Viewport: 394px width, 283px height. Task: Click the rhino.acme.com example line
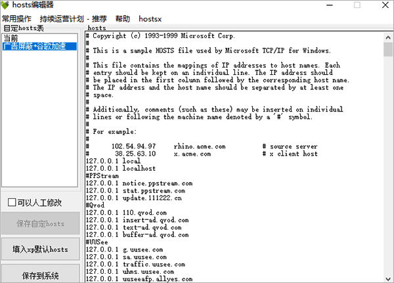pyautogui.click(x=202, y=146)
